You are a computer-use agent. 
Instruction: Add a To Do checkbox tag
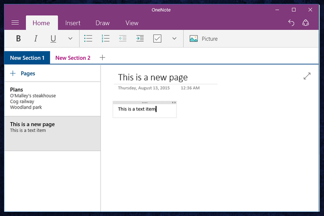tap(157, 39)
